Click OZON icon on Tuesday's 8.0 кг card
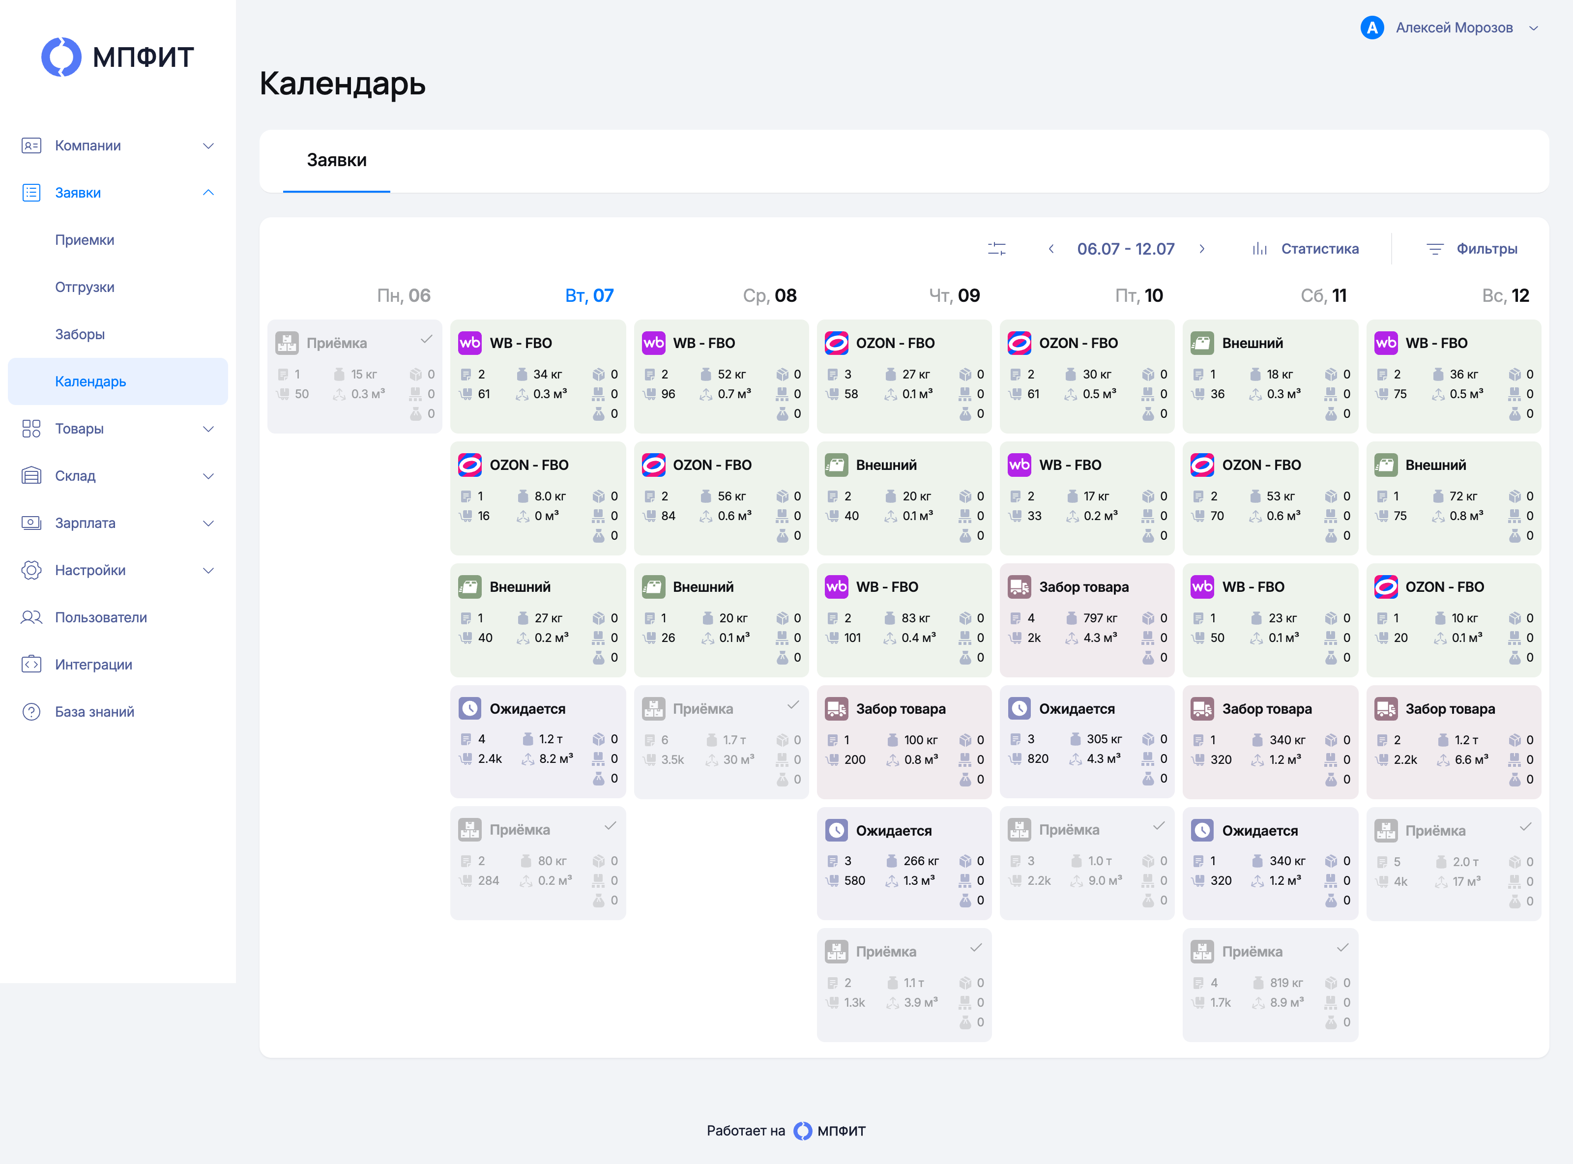1573x1164 pixels. click(470, 465)
